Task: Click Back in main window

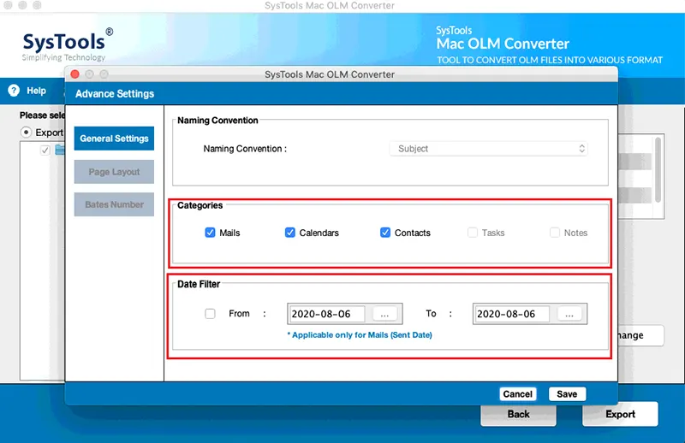Action: [x=519, y=414]
